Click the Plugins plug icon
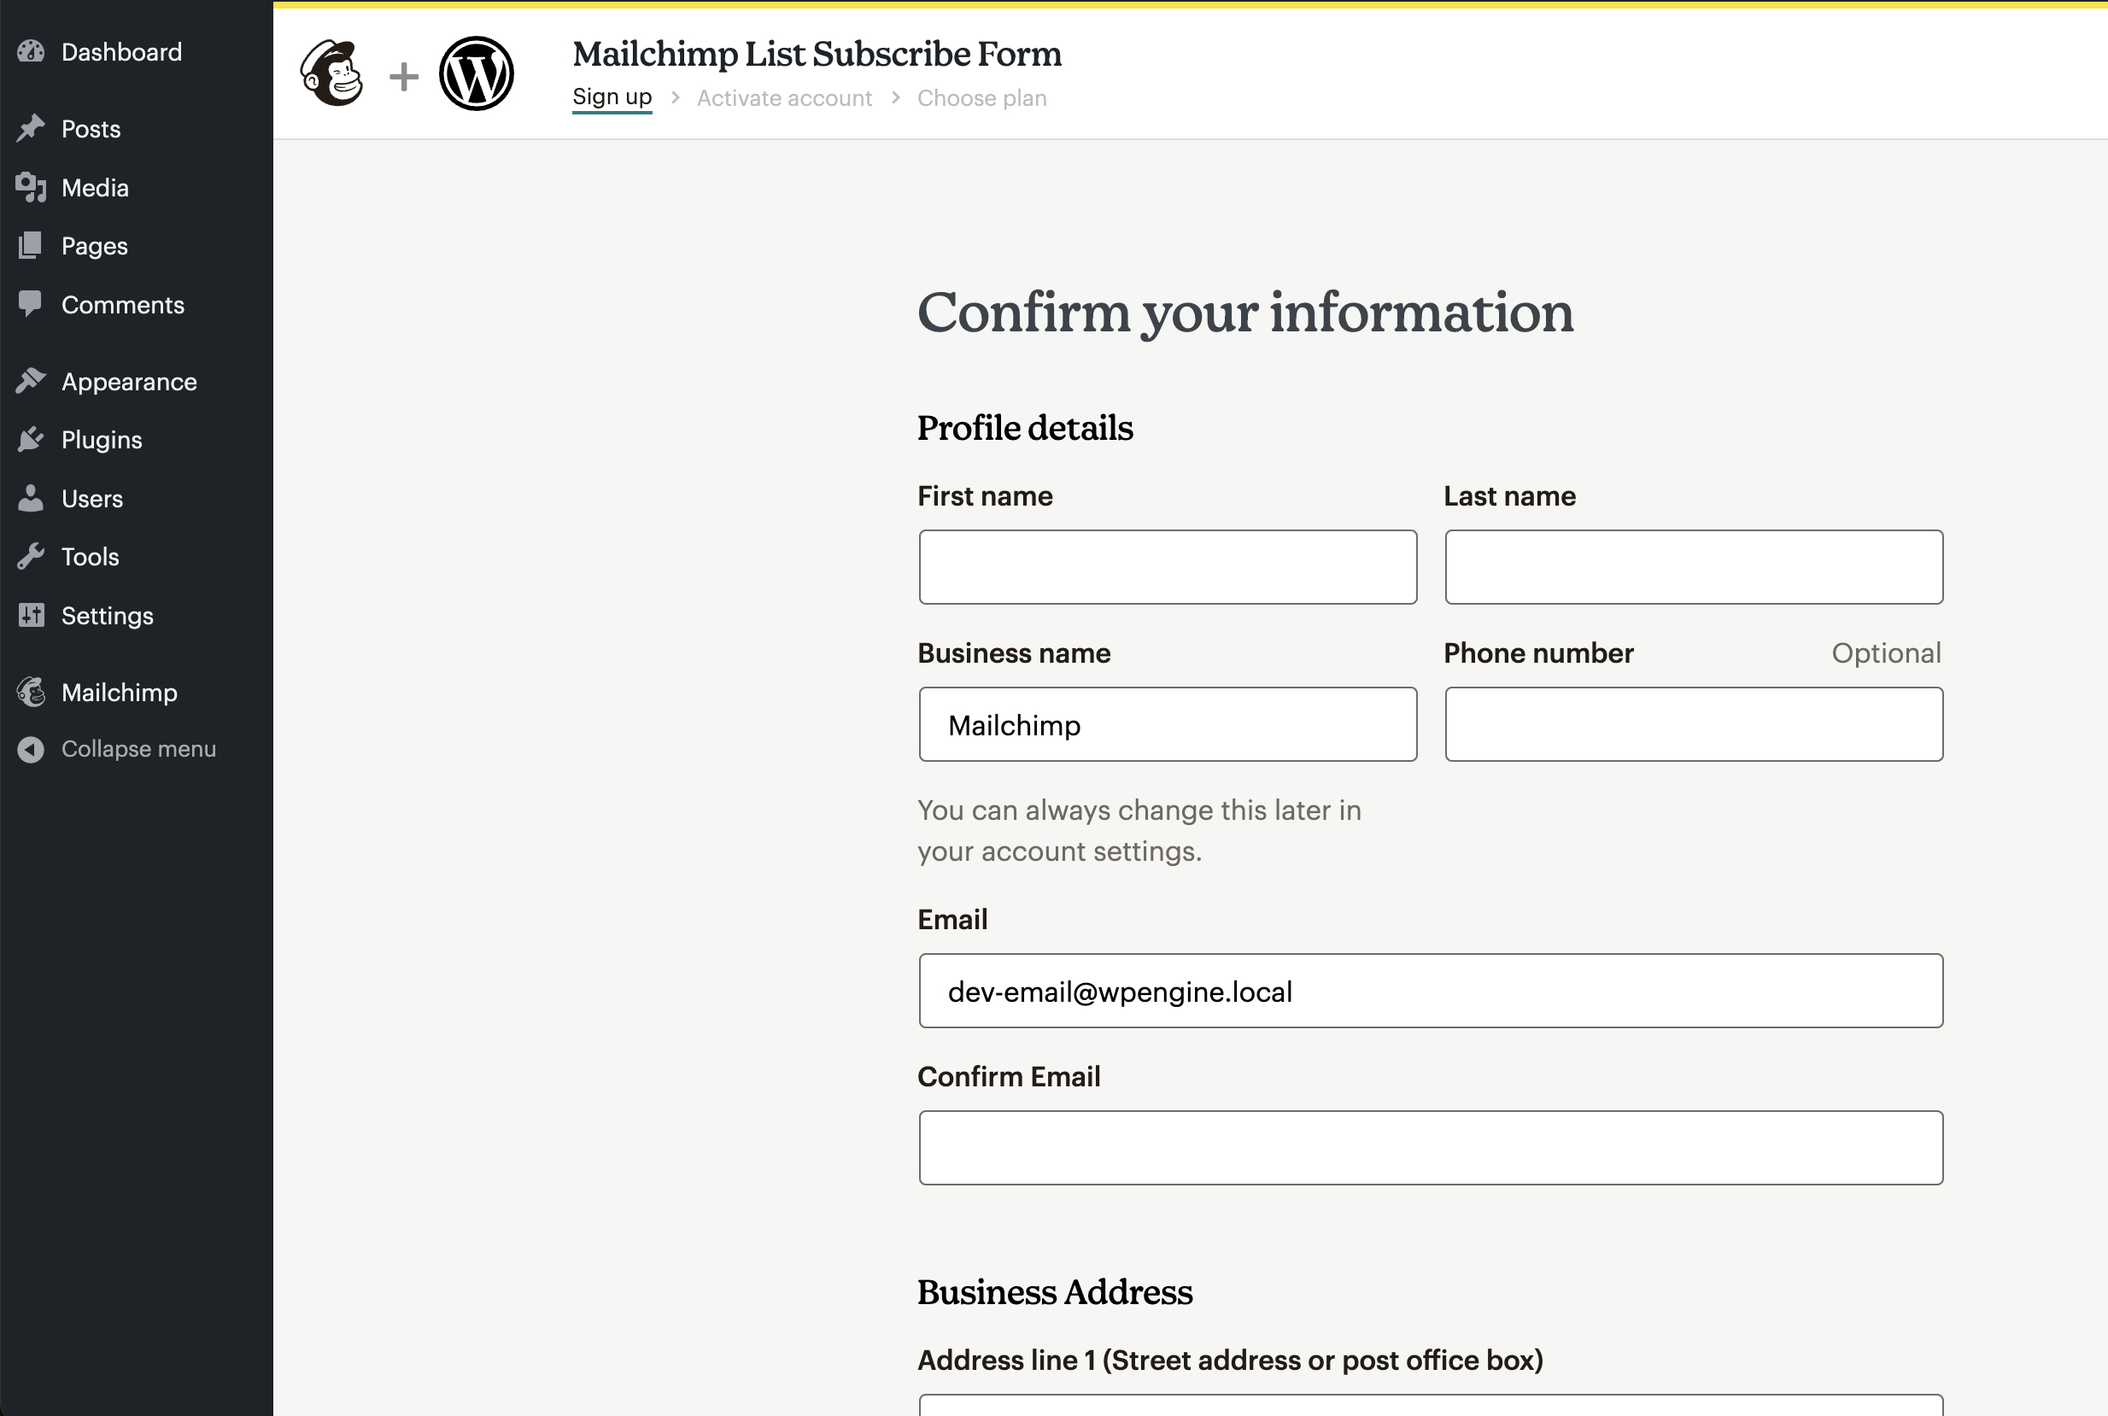This screenshot has width=2108, height=1416. tap(31, 440)
